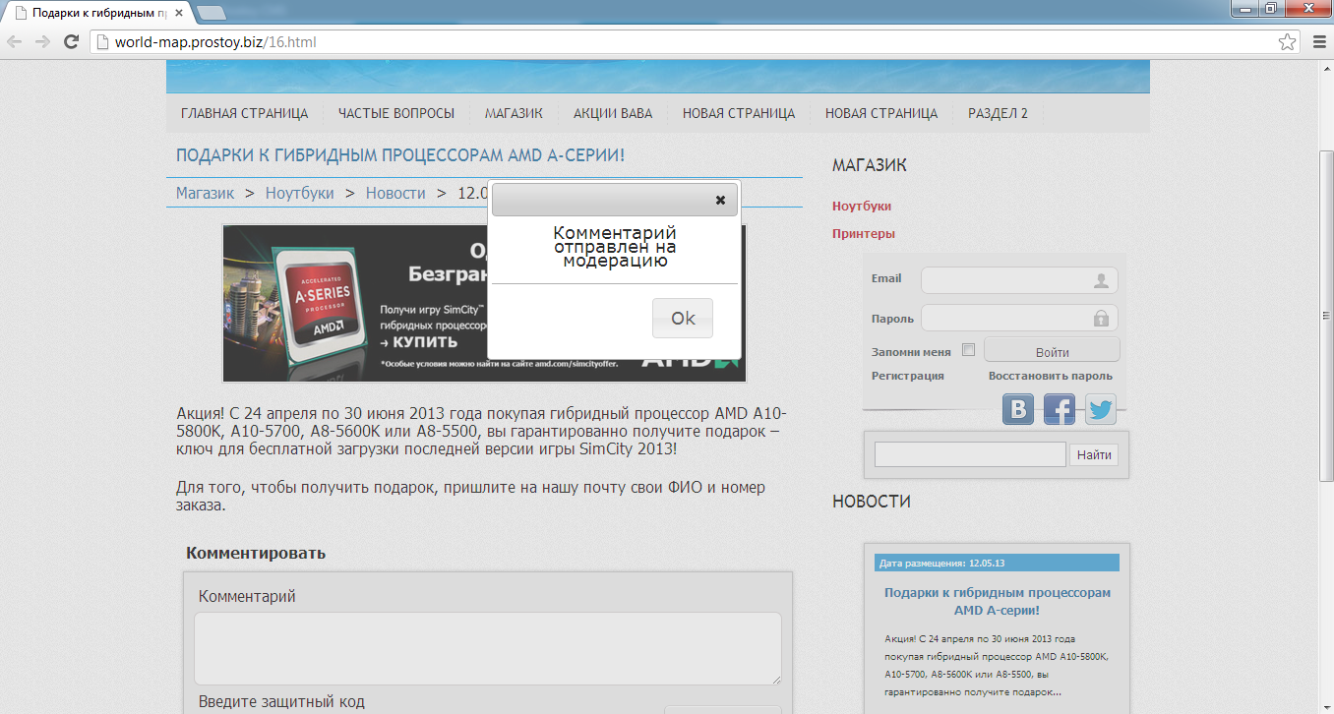Viewport: 1334px width, 714px height.
Task: Click the site search text field
Action: (x=970, y=454)
